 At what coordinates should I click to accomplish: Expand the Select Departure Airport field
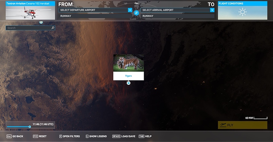[95, 10]
